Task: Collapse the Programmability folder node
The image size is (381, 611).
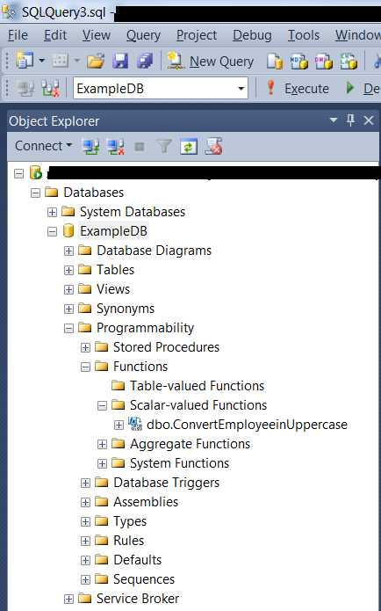Action: click(x=68, y=328)
